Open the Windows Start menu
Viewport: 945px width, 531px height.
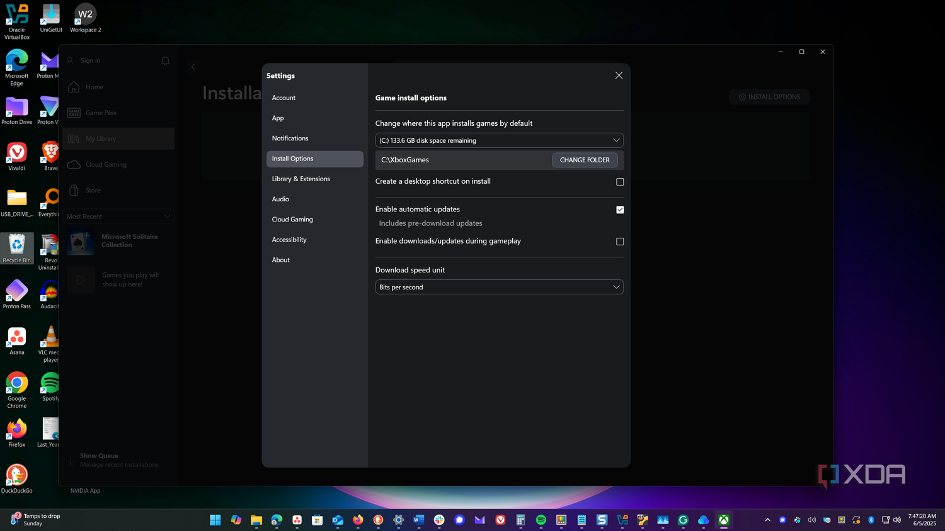215,520
